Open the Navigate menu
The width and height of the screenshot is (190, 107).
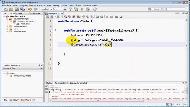tap(23, 5)
